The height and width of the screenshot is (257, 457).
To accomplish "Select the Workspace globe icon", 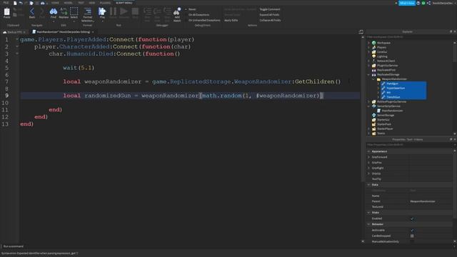I will coord(373,43).
